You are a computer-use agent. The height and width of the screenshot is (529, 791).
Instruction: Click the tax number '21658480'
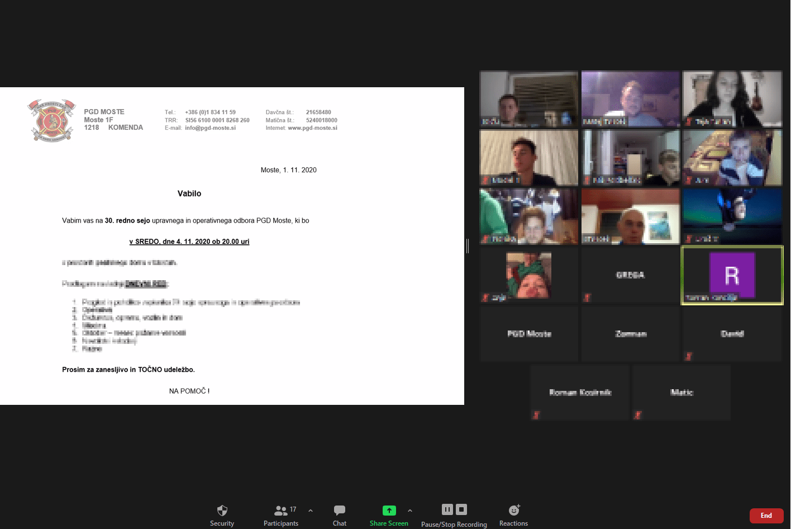click(x=318, y=112)
